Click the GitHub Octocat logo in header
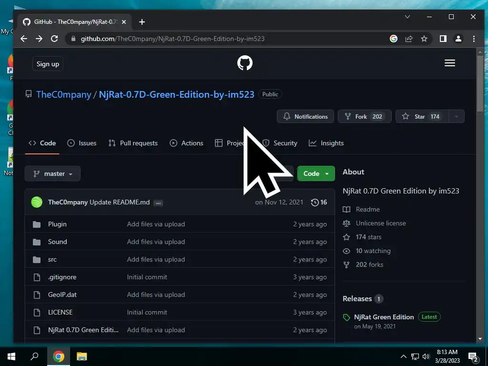Image resolution: width=488 pixels, height=366 pixels. (244, 63)
